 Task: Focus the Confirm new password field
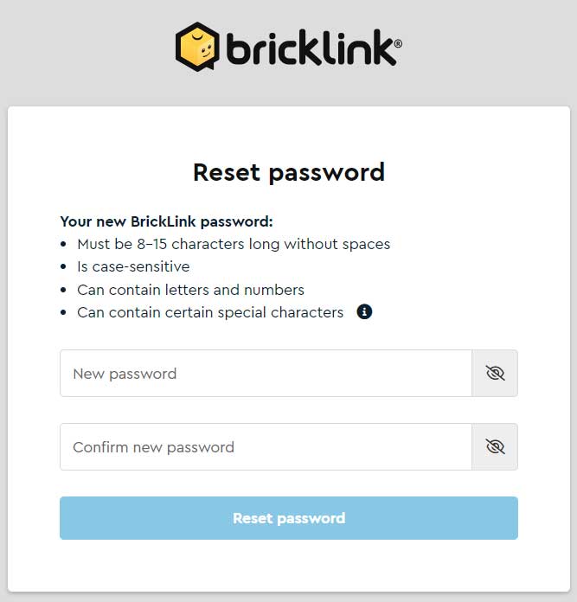pyautogui.click(x=266, y=447)
